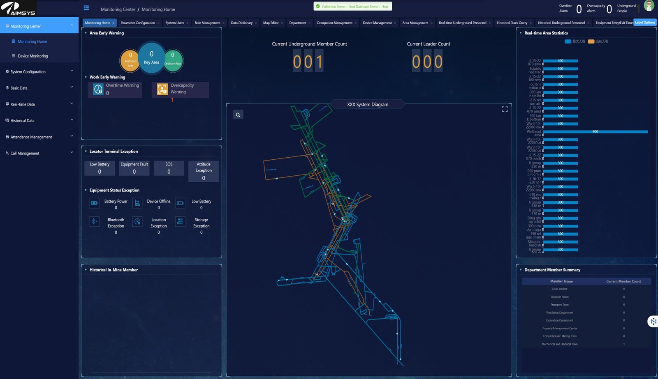658x379 pixels.
Task: Click the fullscreen icon on the XXX System Diagram
Action: coord(504,108)
